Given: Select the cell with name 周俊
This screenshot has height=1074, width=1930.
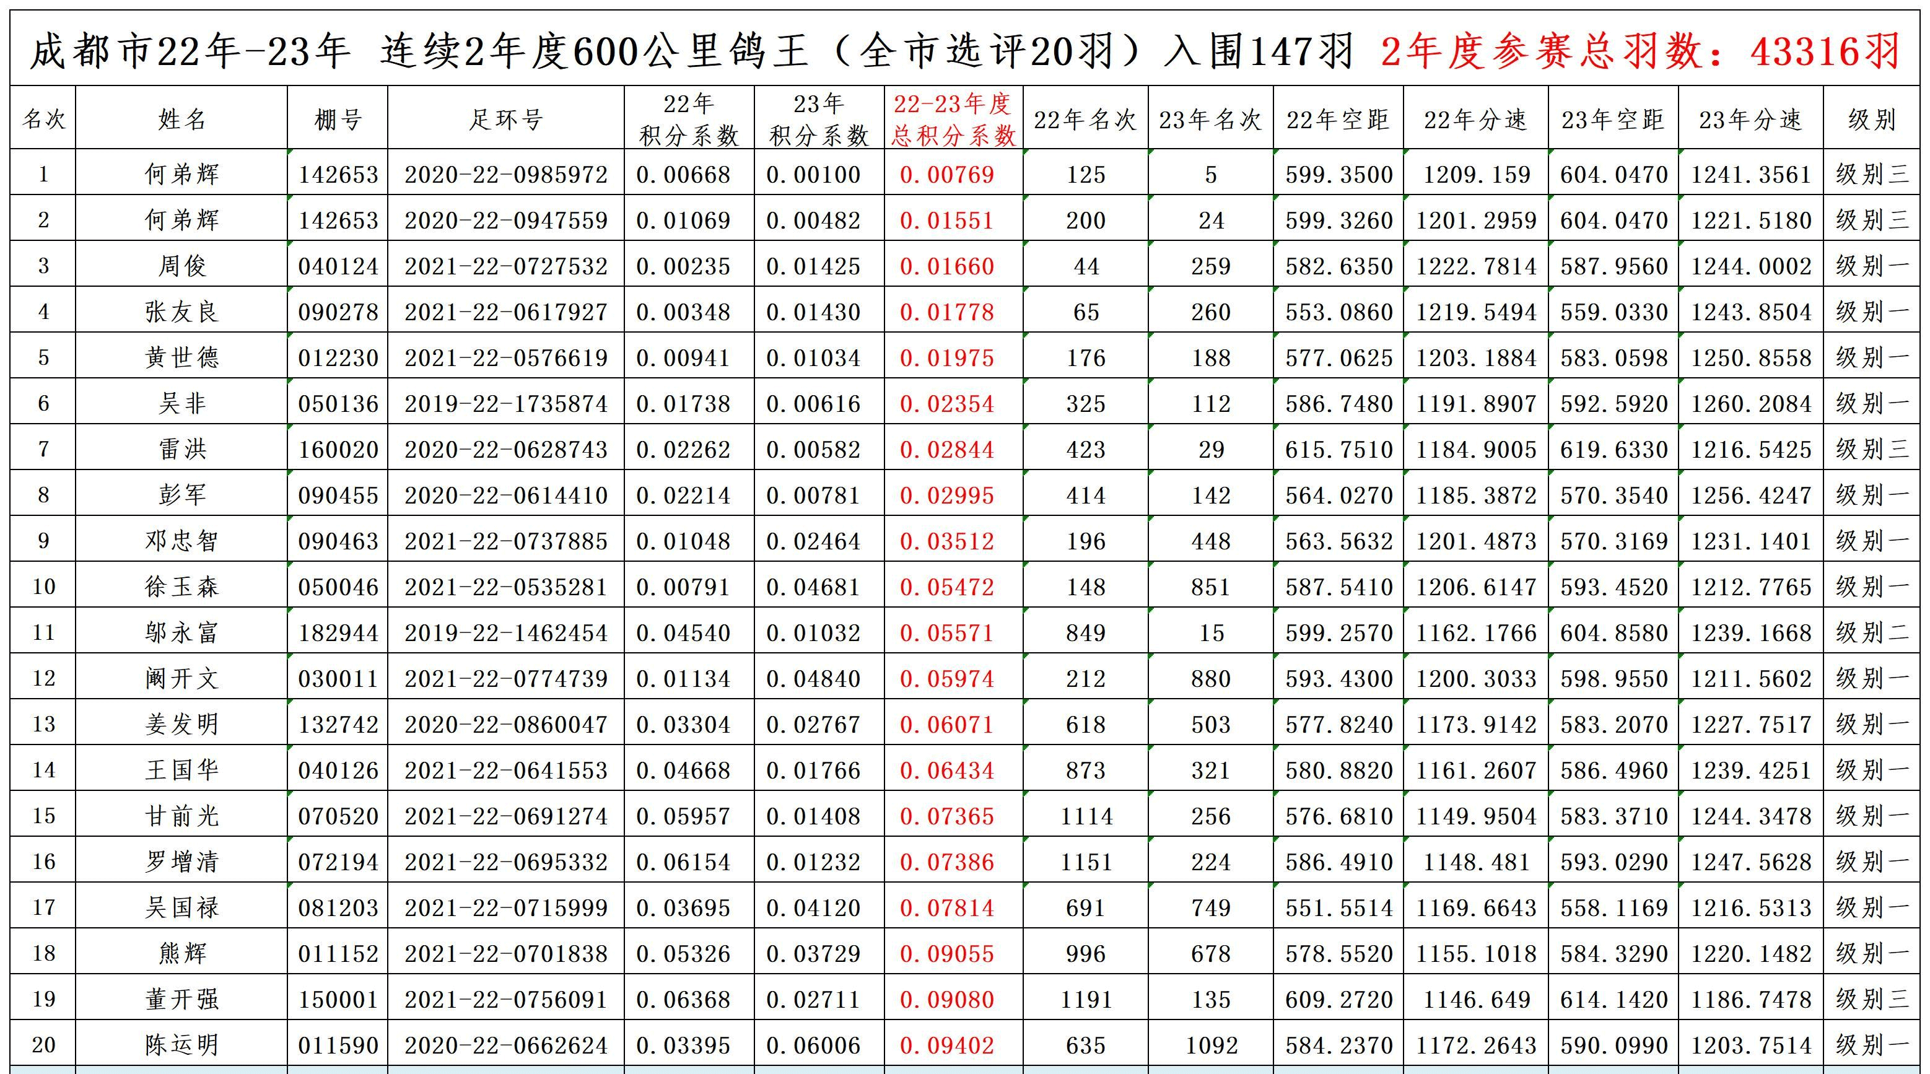Looking at the screenshot, I should click(x=181, y=266).
